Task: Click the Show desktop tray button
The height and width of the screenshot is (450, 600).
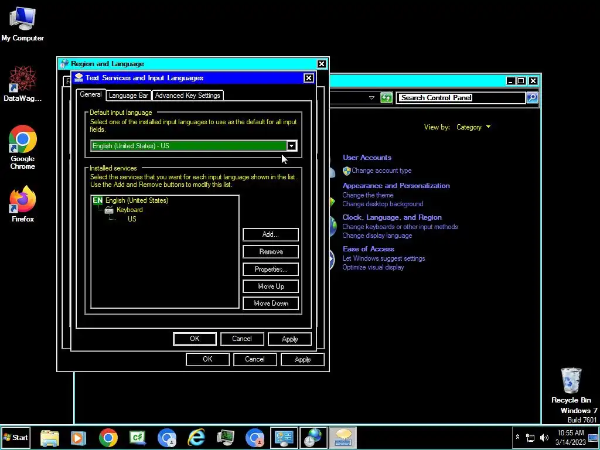Action: 593,437
